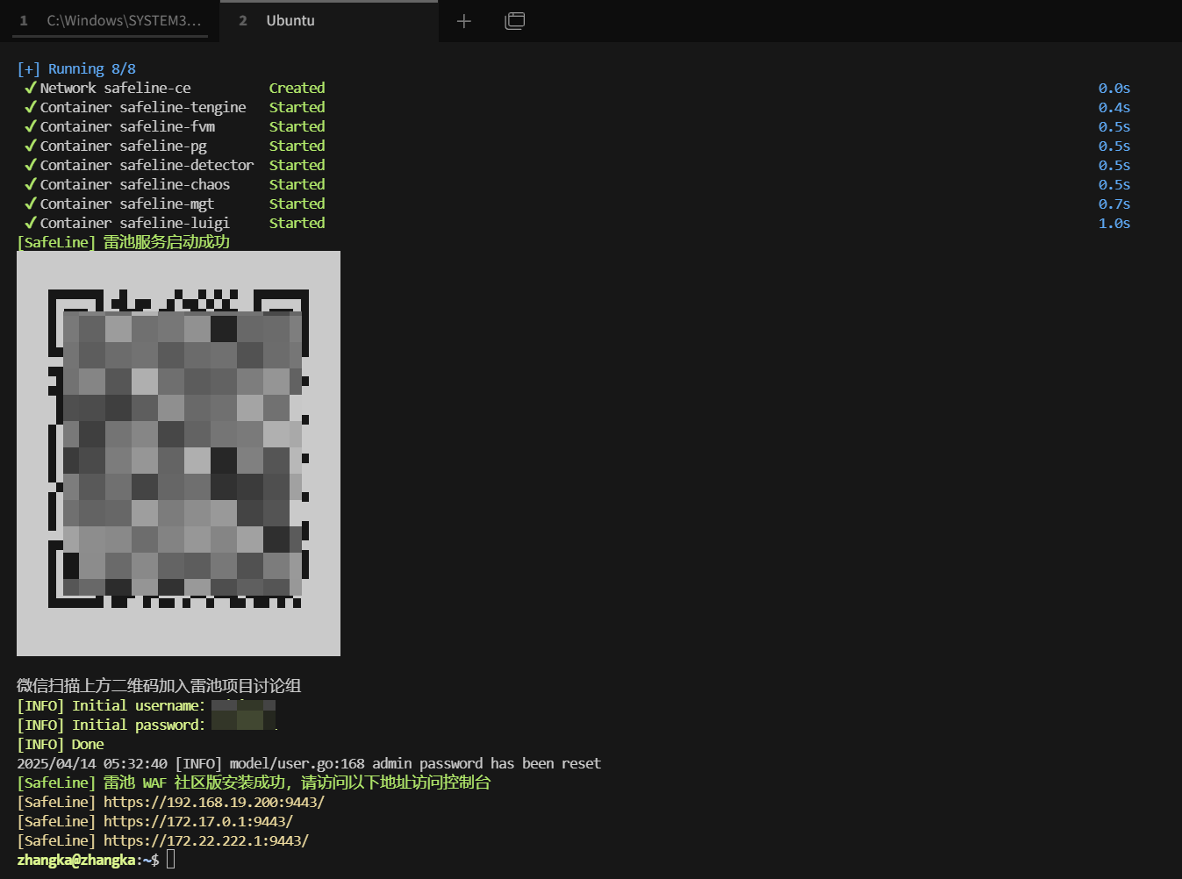Image resolution: width=1182 pixels, height=879 pixels.
Task: Click the terminal cursor at the prompt
Action: 171,860
